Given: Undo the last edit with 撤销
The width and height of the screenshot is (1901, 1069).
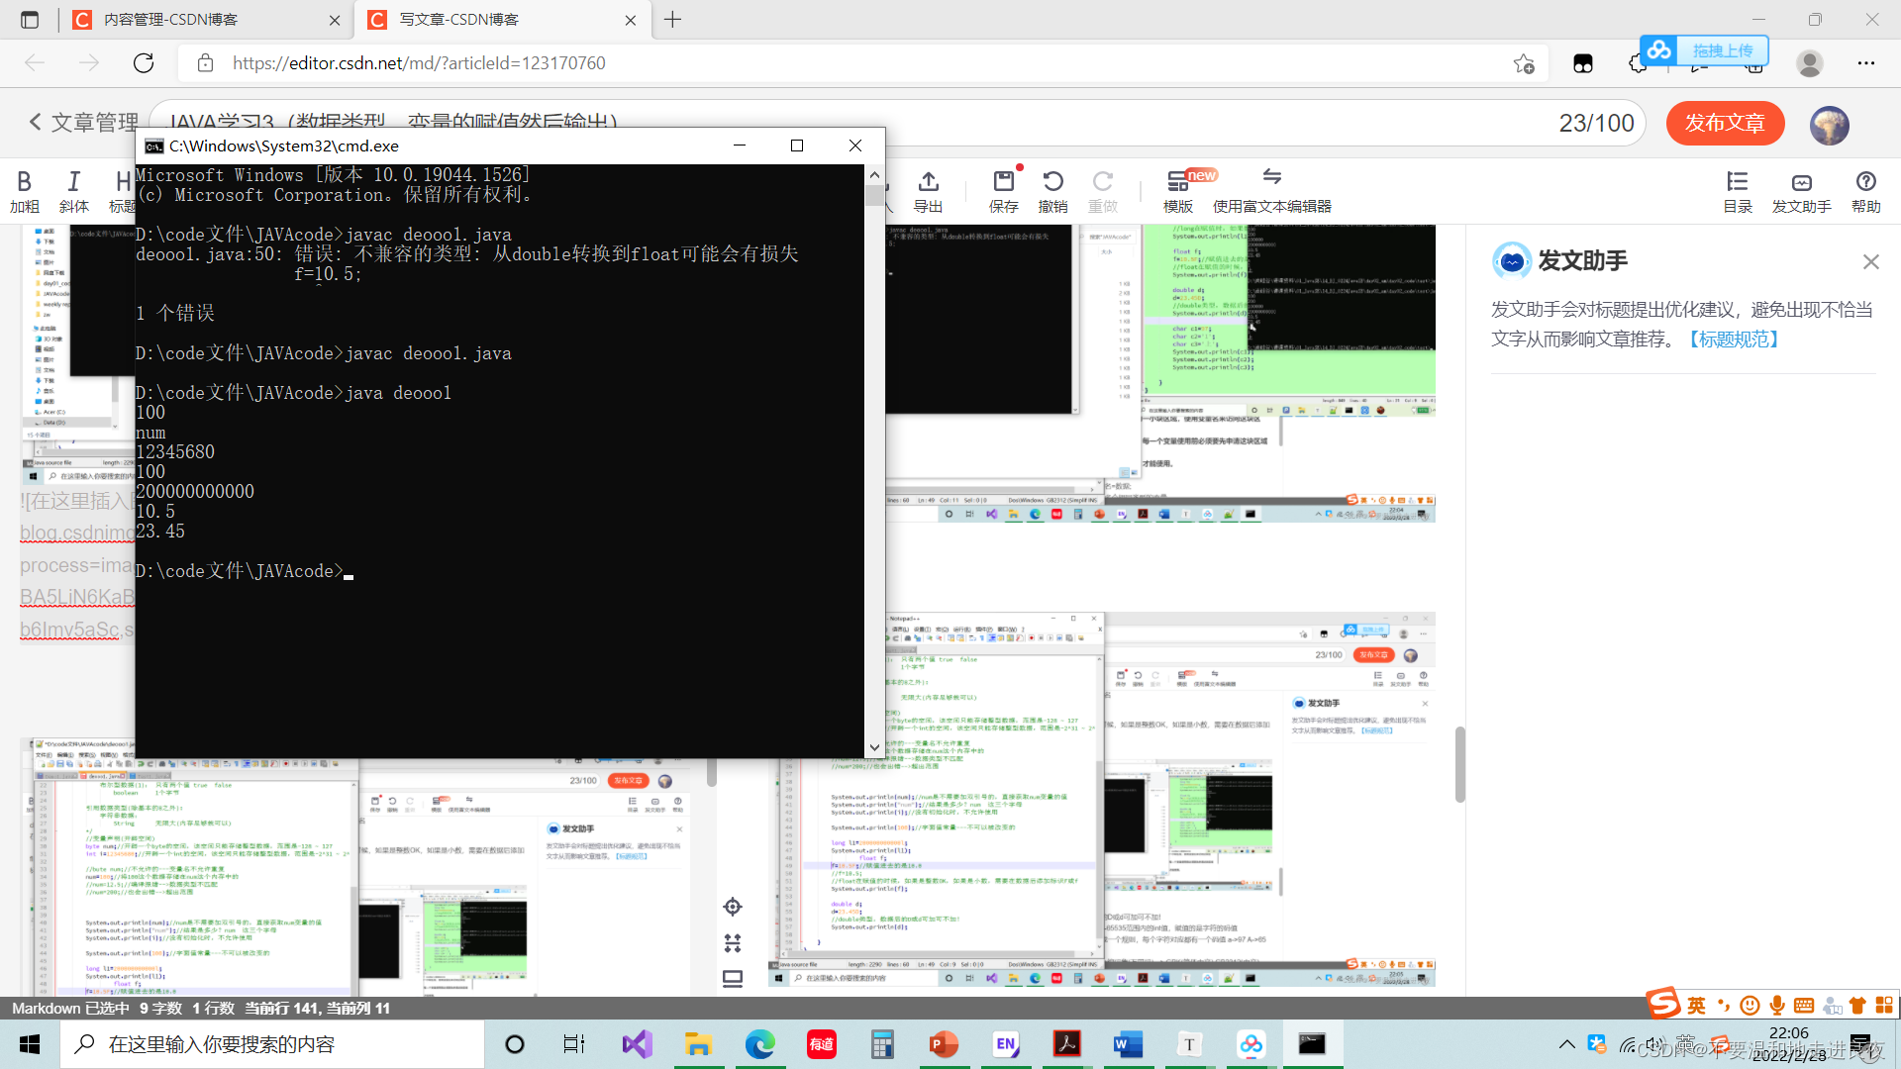Looking at the screenshot, I should 1052,191.
